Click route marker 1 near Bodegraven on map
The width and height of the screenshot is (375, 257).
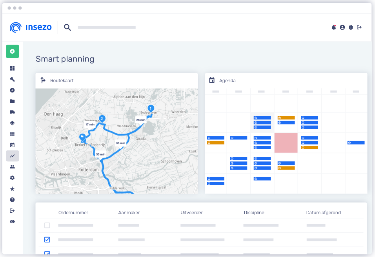tap(150, 109)
